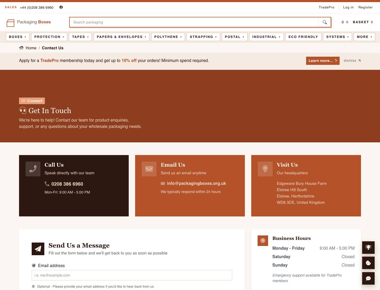Click the phone icon in Call Us card
The height and width of the screenshot is (290, 380).
[x=33, y=169]
